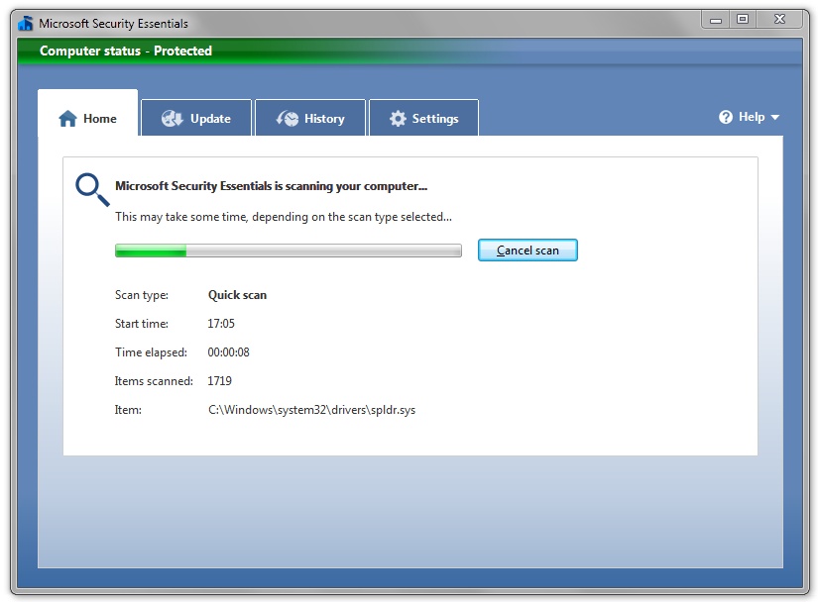Image resolution: width=818 pixels, height=602 pixels.
Task: Minimize the Security Essentials window
Action: click(715, 20)
